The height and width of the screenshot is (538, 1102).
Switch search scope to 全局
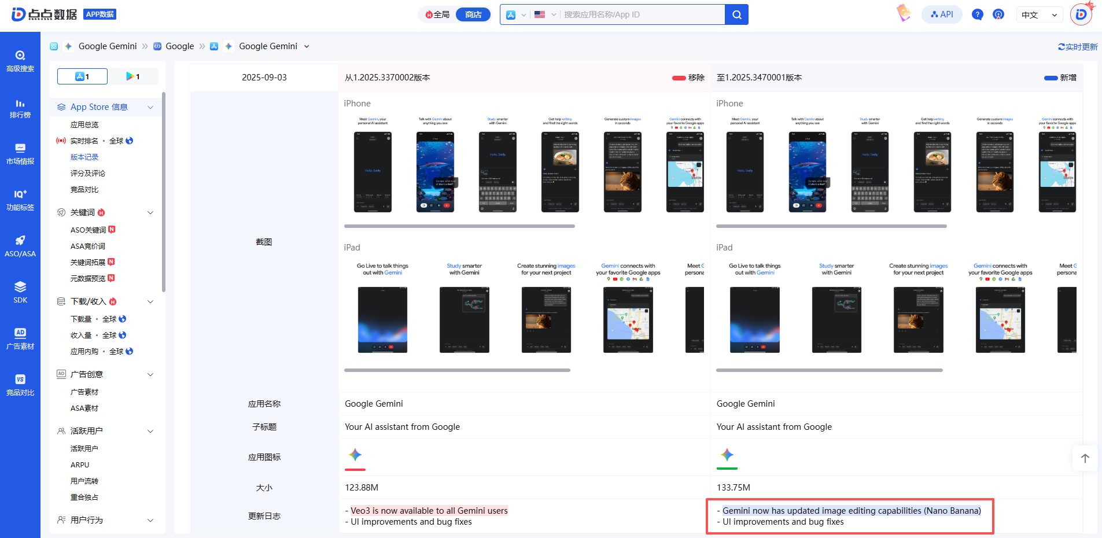click(x=437, y=14)
